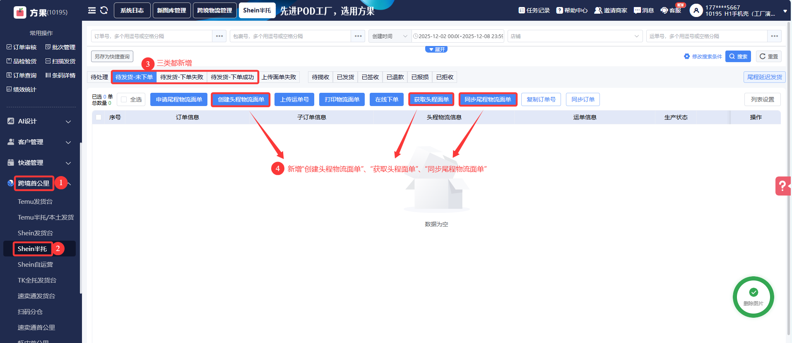This screenshot has height=343, width=792.
Task: Switch to 跨境物流管理 top tab
Action: coord(214,10)
